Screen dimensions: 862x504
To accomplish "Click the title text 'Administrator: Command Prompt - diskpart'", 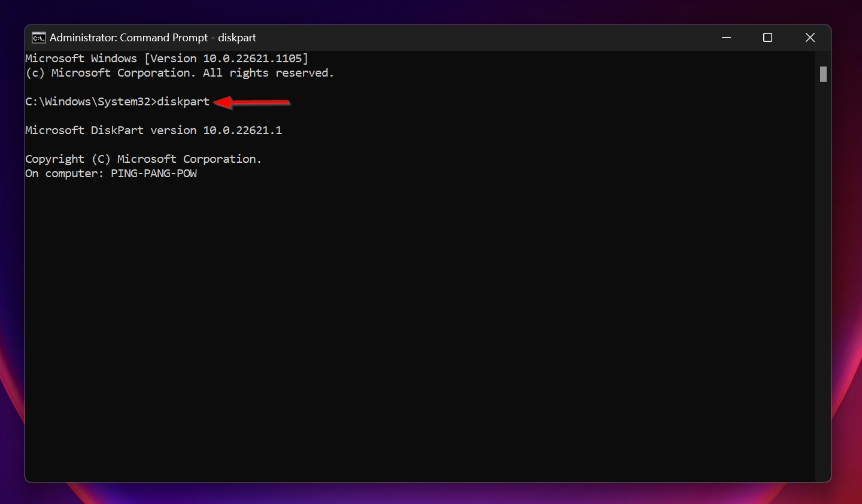I will (153, 38).
